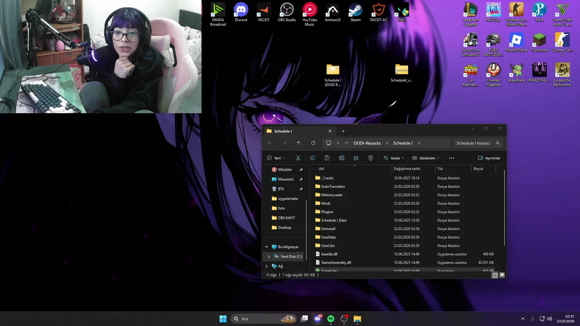Viewport: 580px width, 326px height.
Task: Click the Fall Guys desktop icon
Action: click(493, 12)
